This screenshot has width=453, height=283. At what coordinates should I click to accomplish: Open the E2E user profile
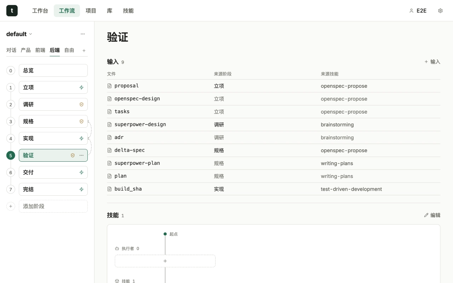pyautogui.click(x=418, y=11)
